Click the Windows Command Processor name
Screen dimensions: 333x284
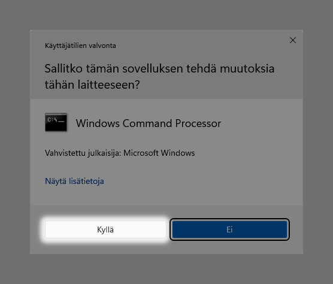click(149, 123)
